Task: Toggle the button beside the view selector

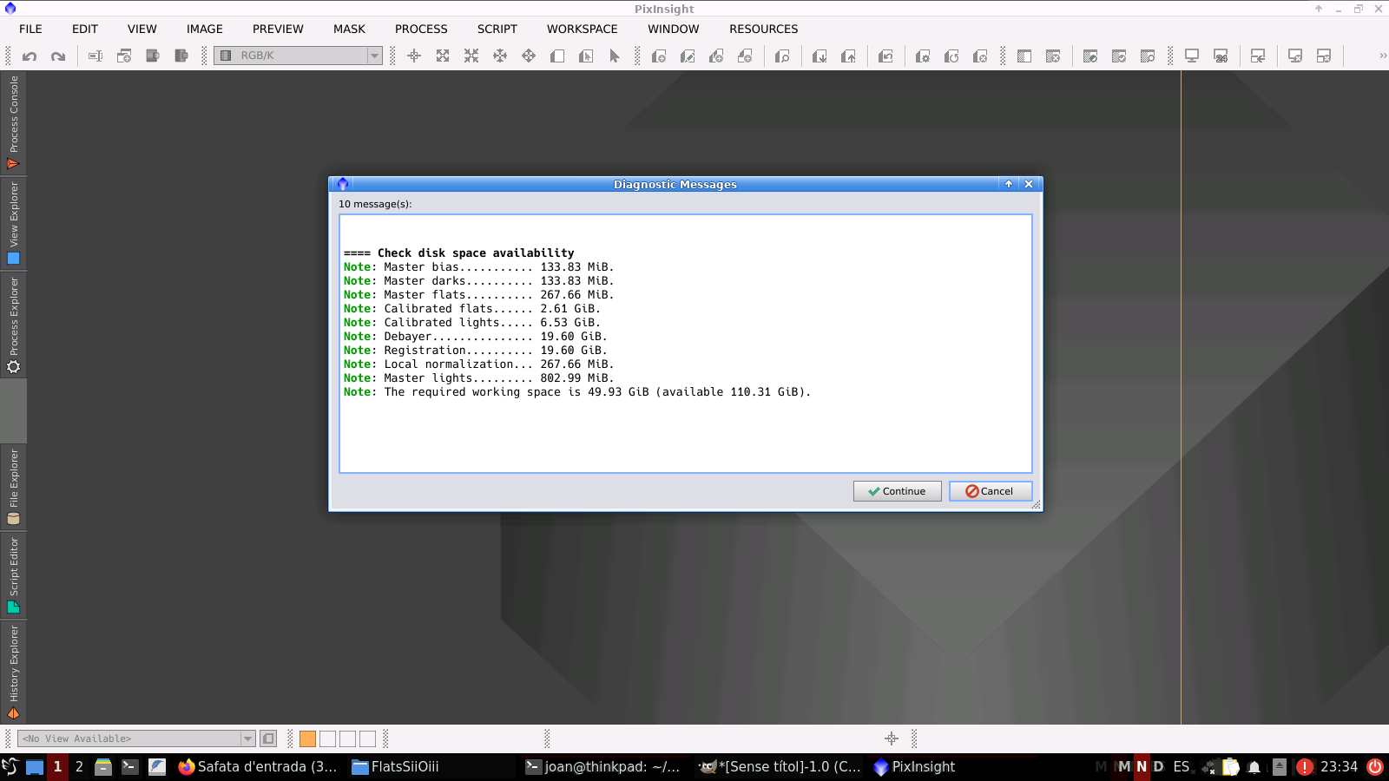Action: [x=269, y=738]
